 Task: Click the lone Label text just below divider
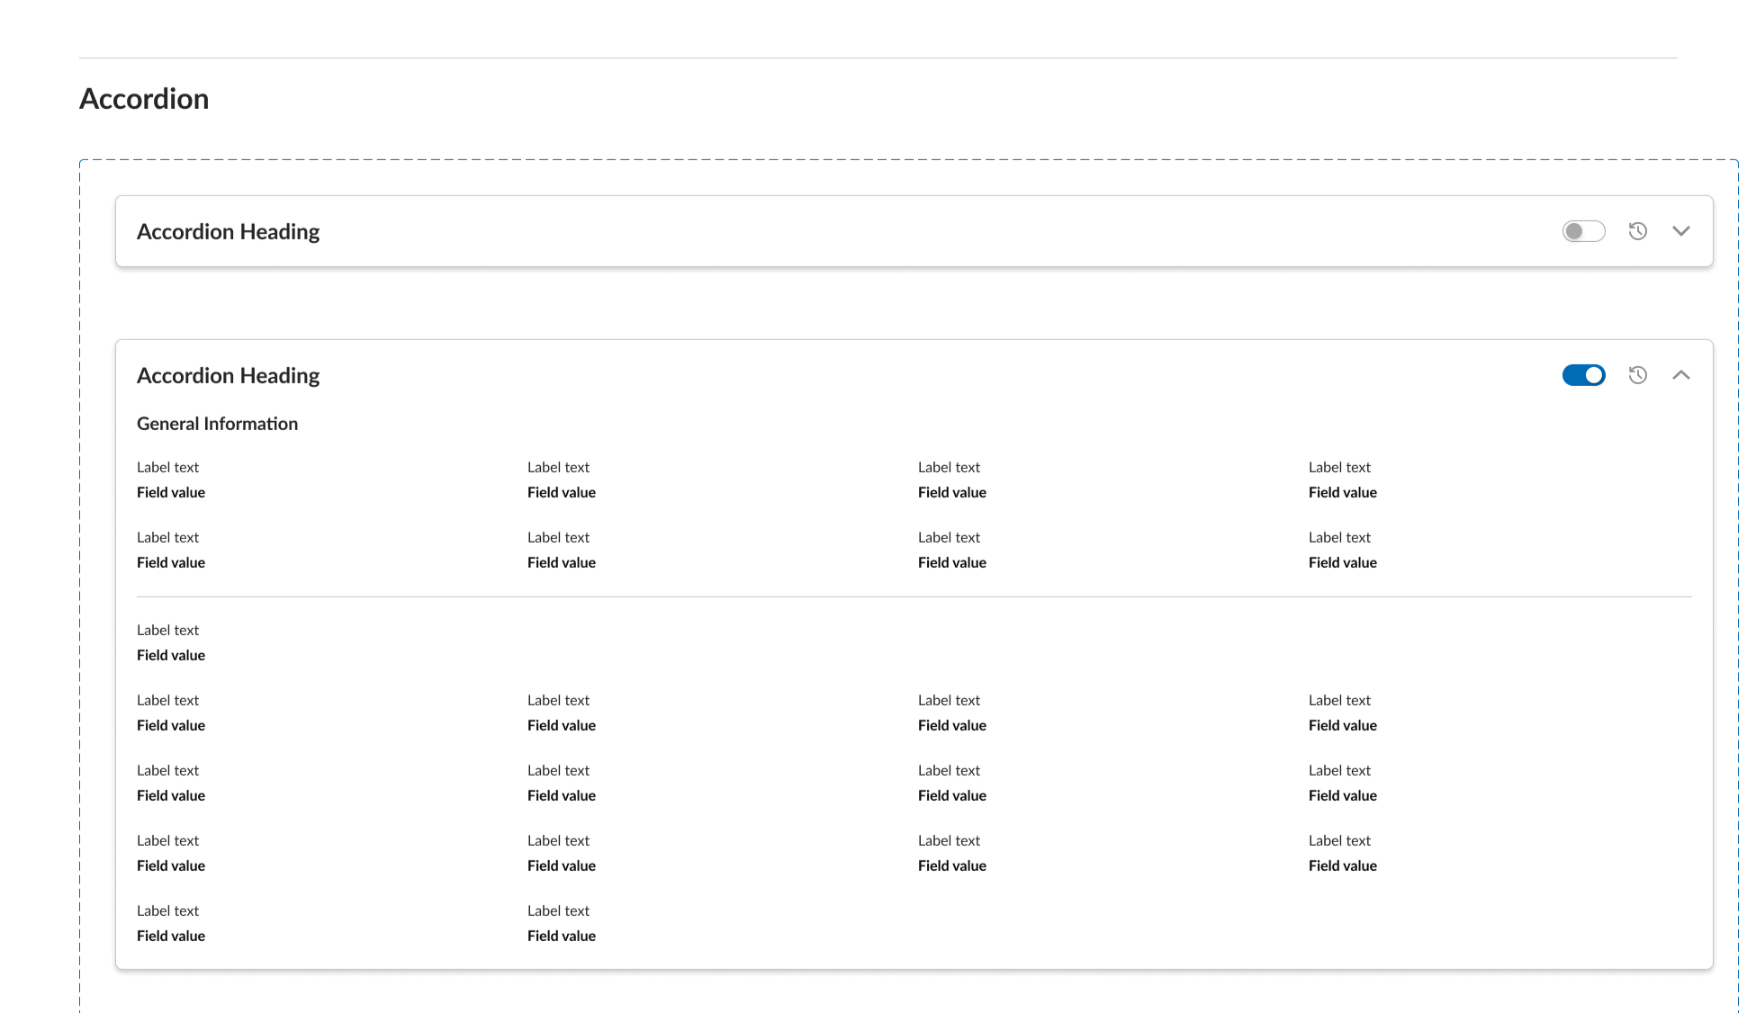[167, 631]
